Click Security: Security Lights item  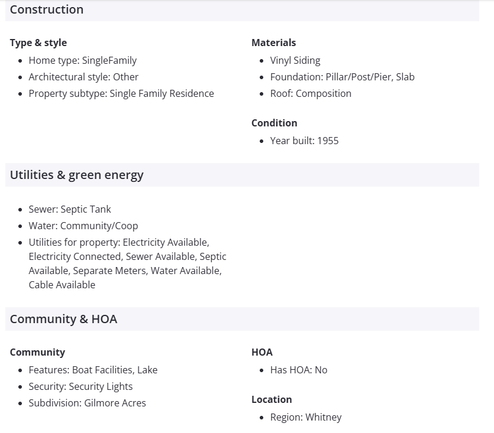tap(80, 386)
